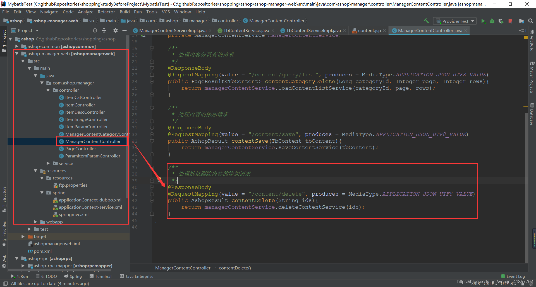Open Search Everywhere magnifier icon
Image resolution: width=536 pixels, height=287 pixels.
tap(531, 21)
